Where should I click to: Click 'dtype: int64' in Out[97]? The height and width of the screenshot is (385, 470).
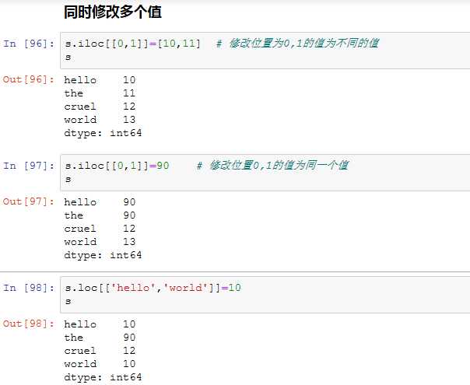pos(103,255)
